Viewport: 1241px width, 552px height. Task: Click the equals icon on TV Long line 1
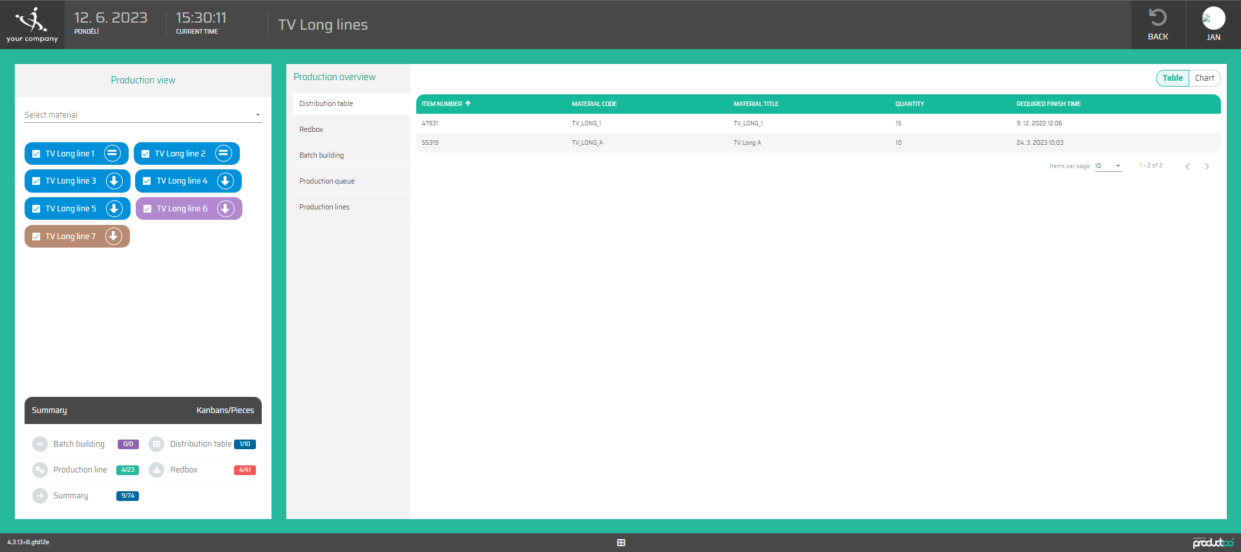pos(112,153)
